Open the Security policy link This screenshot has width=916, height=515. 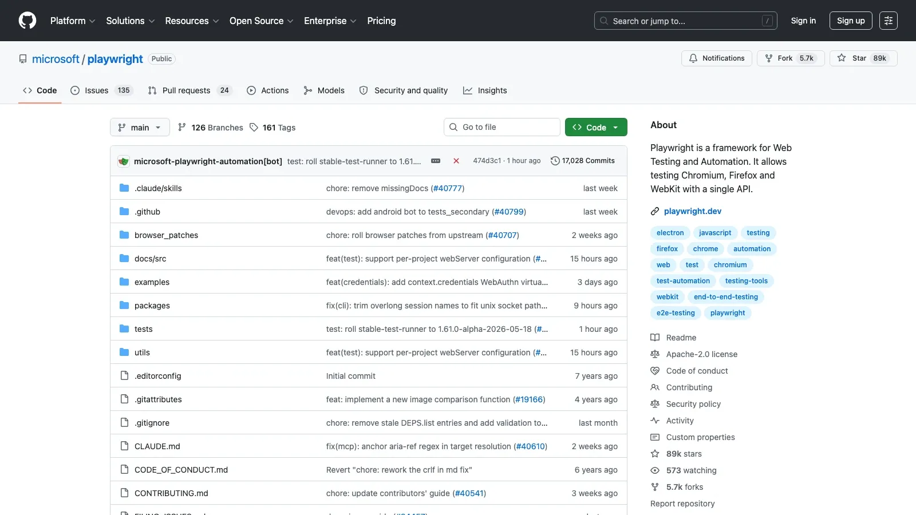(x=693, y=404)
